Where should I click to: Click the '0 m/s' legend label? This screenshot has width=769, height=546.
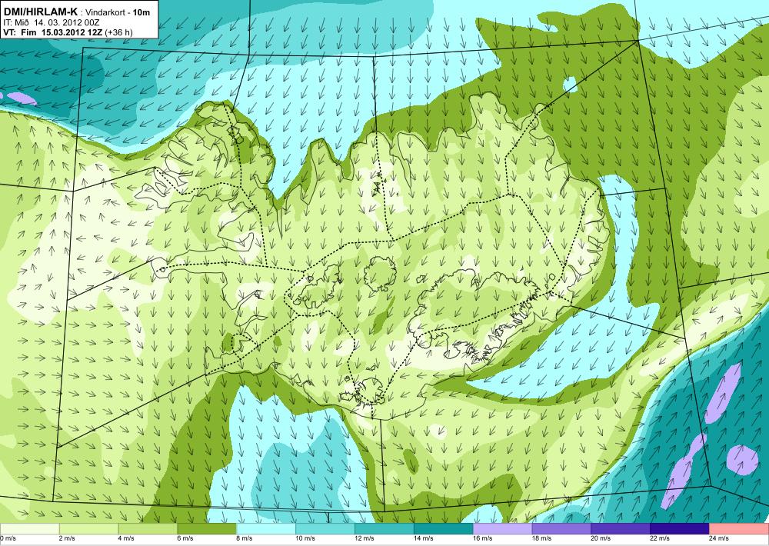pyautogui.click(x=8, y=538)
